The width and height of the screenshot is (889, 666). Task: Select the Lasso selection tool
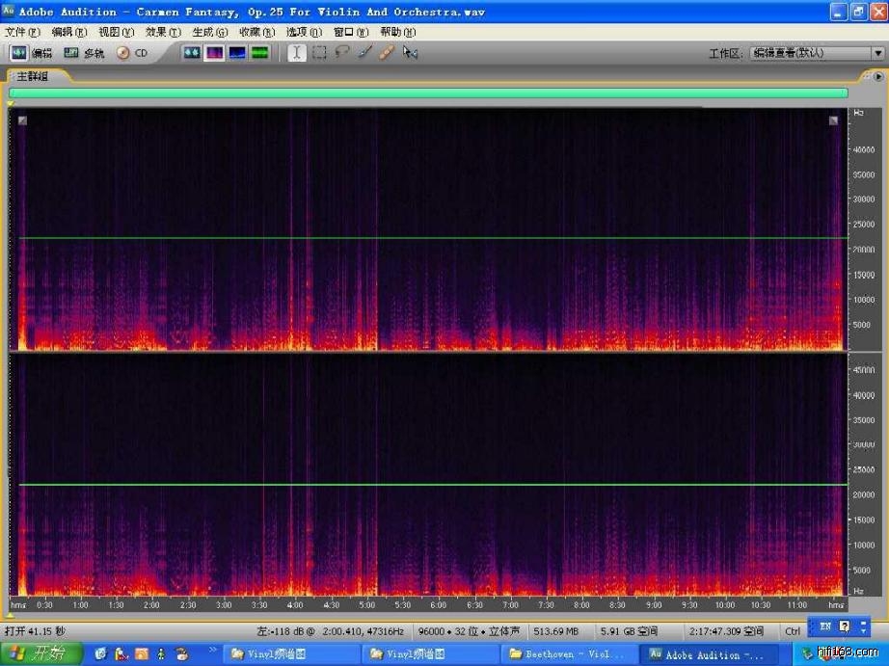(341, 53)
